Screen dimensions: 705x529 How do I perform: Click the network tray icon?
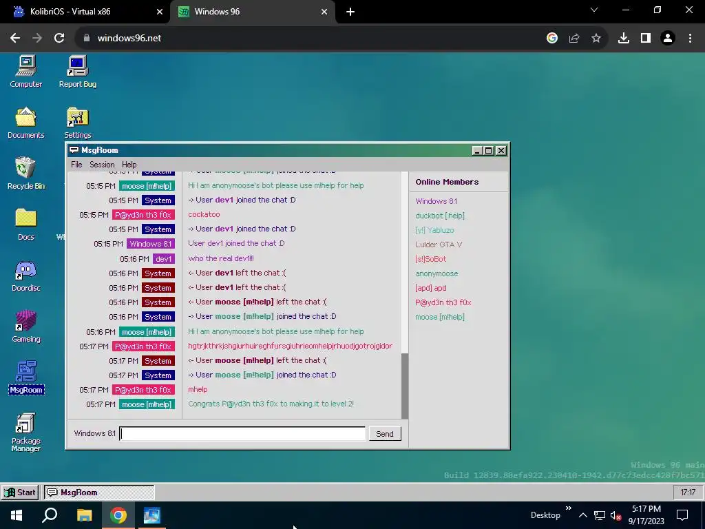[600, 515]
